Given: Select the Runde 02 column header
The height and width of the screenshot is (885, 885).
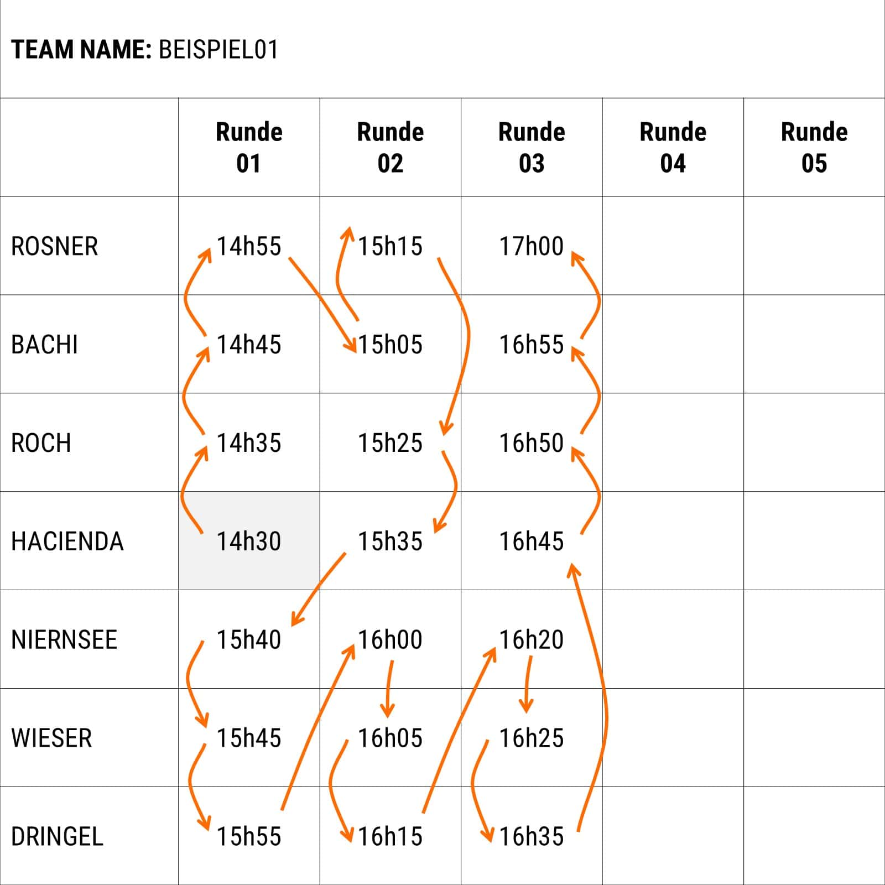Looking at the screenshot, I should pos(391,148).
